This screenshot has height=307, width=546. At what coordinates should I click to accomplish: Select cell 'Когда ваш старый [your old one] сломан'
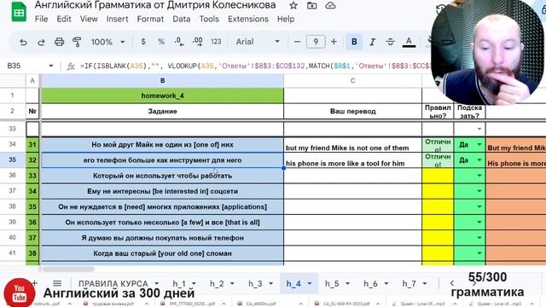[162, 253]
